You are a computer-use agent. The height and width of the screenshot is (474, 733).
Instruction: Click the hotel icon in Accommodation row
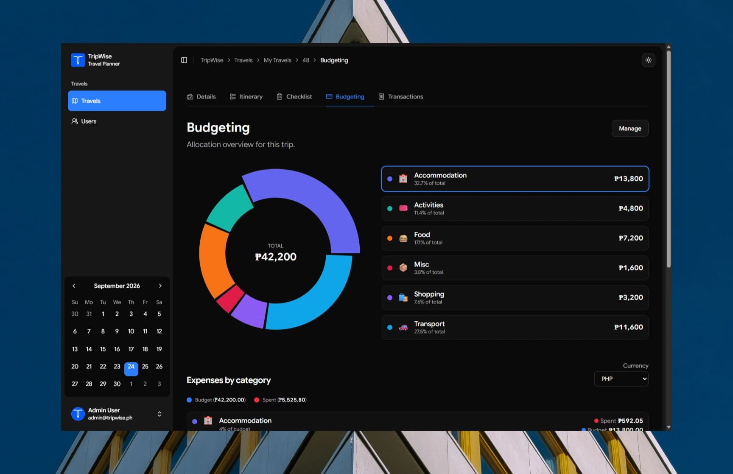[403, 179]
